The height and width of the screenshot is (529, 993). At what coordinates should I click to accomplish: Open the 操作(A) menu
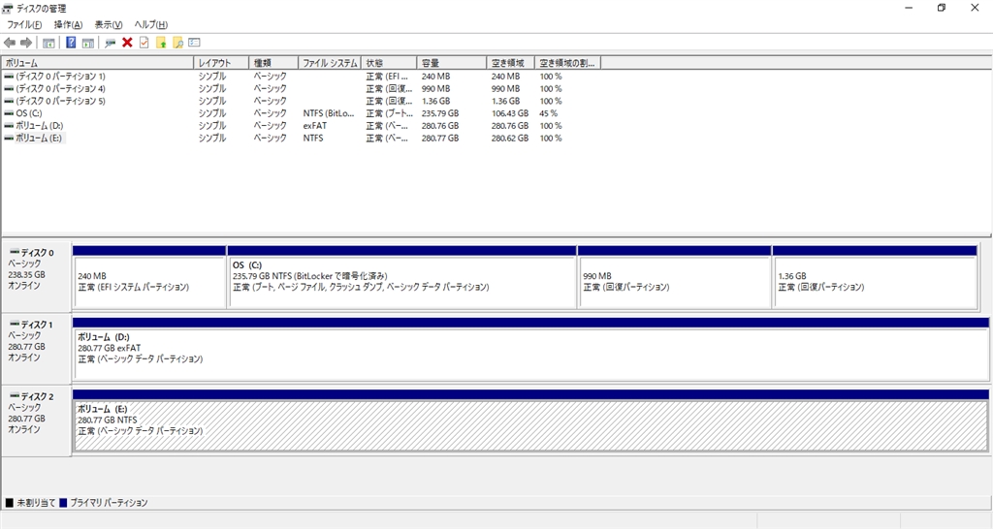(68, 24)
